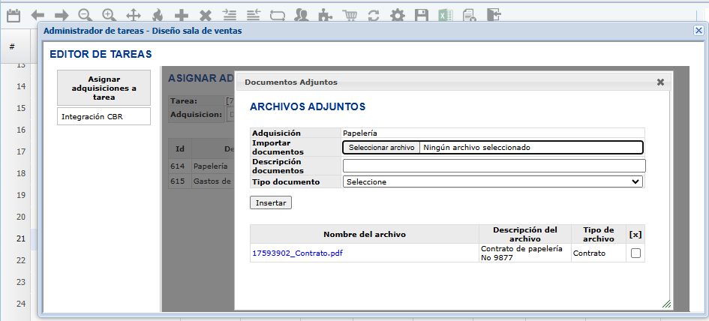This screenshot has height=321, width=709.
Task: Click the puzzle piece icon
Action: click(x=325, y=16)
